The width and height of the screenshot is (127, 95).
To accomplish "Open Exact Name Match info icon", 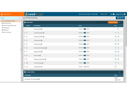I will [44, 33].
